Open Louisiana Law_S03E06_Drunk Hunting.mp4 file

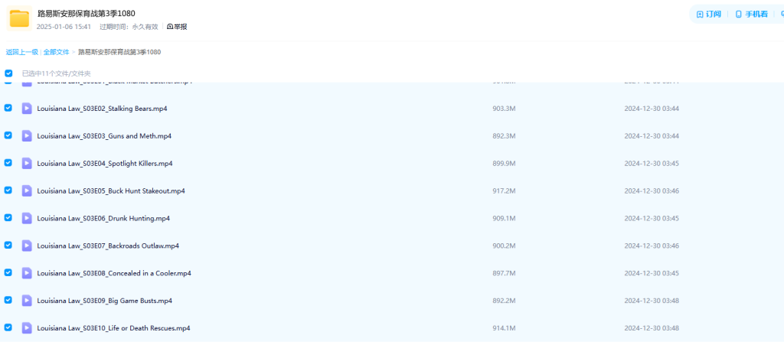point(103,218)
